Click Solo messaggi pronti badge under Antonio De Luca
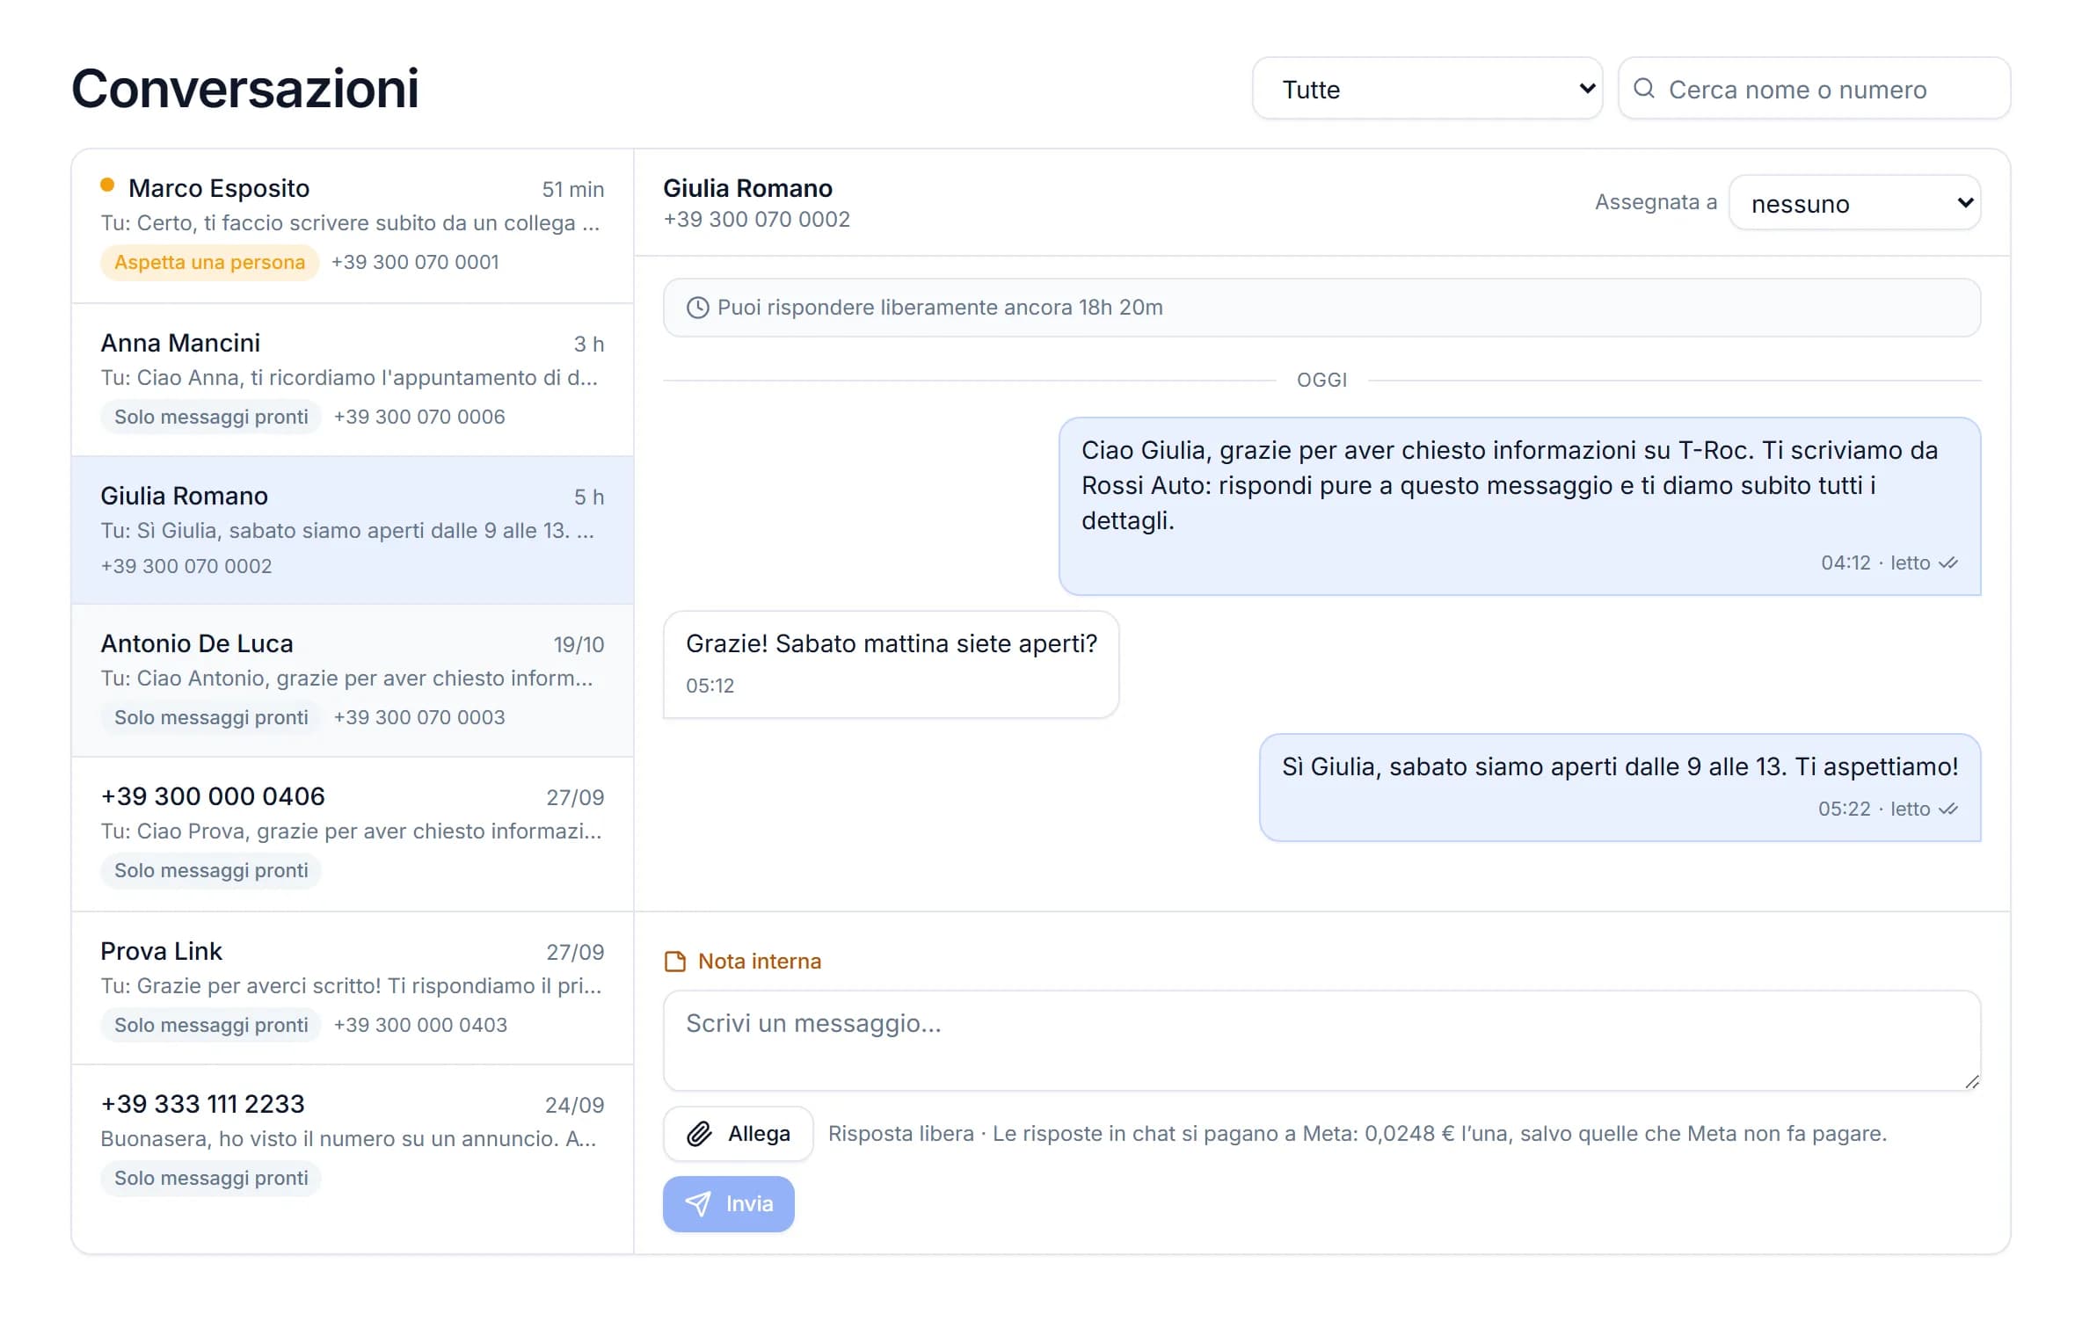Viewport: 2082px width, 1336px height. (x=211, y=717)
